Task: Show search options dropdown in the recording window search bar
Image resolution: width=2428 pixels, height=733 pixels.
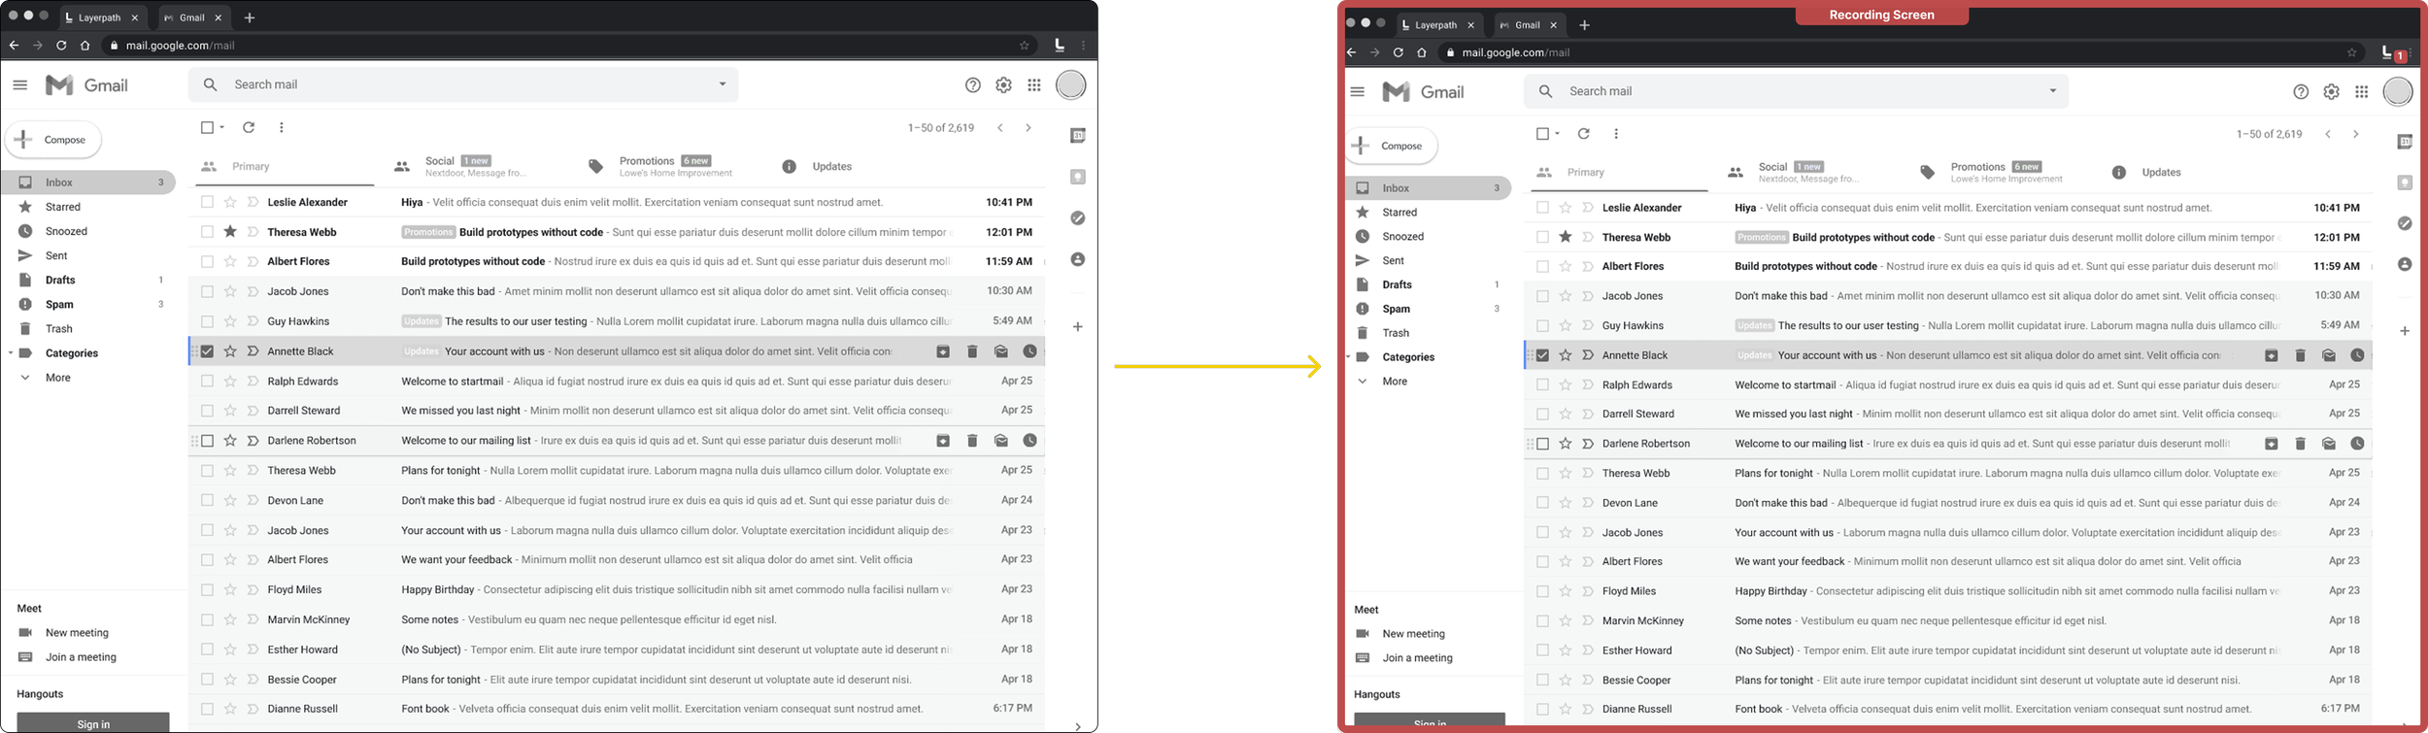Action: tap(2053, 91)
